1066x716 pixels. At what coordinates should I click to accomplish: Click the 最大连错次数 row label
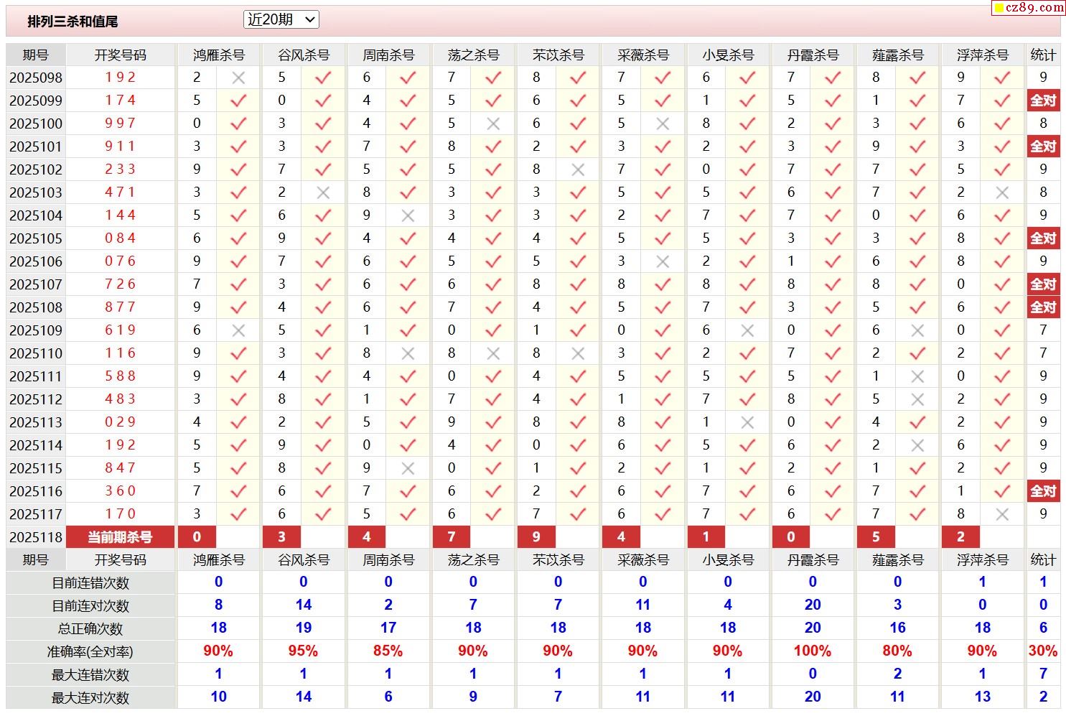pyautogui.click(x=90, y=675)
